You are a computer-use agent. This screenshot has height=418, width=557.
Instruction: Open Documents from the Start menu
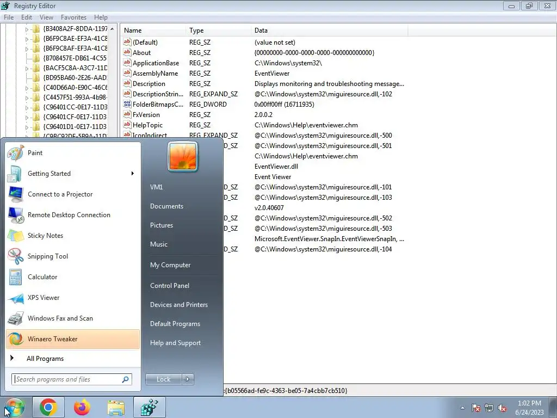point(166,206)
